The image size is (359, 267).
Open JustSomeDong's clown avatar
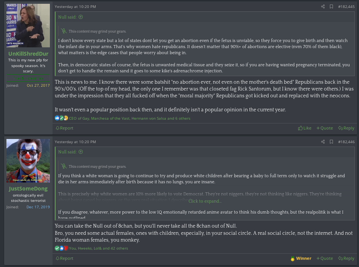click(x=28, y=161)
